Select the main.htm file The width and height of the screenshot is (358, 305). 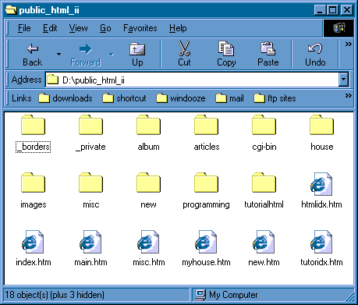pos(90,249)
